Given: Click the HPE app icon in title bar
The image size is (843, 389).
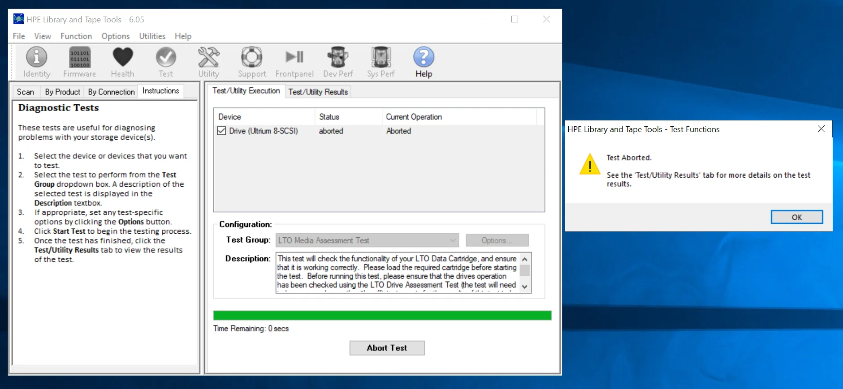Looking at the screenshot, I should point(18,19).
